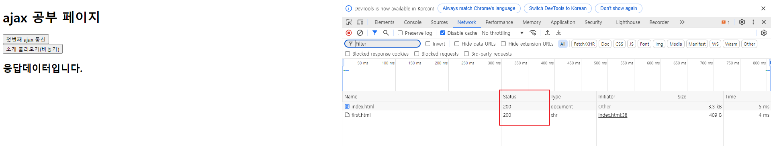The image size is (771, 146).
Task: Export HAR file download icon
Action: (559, 33)
